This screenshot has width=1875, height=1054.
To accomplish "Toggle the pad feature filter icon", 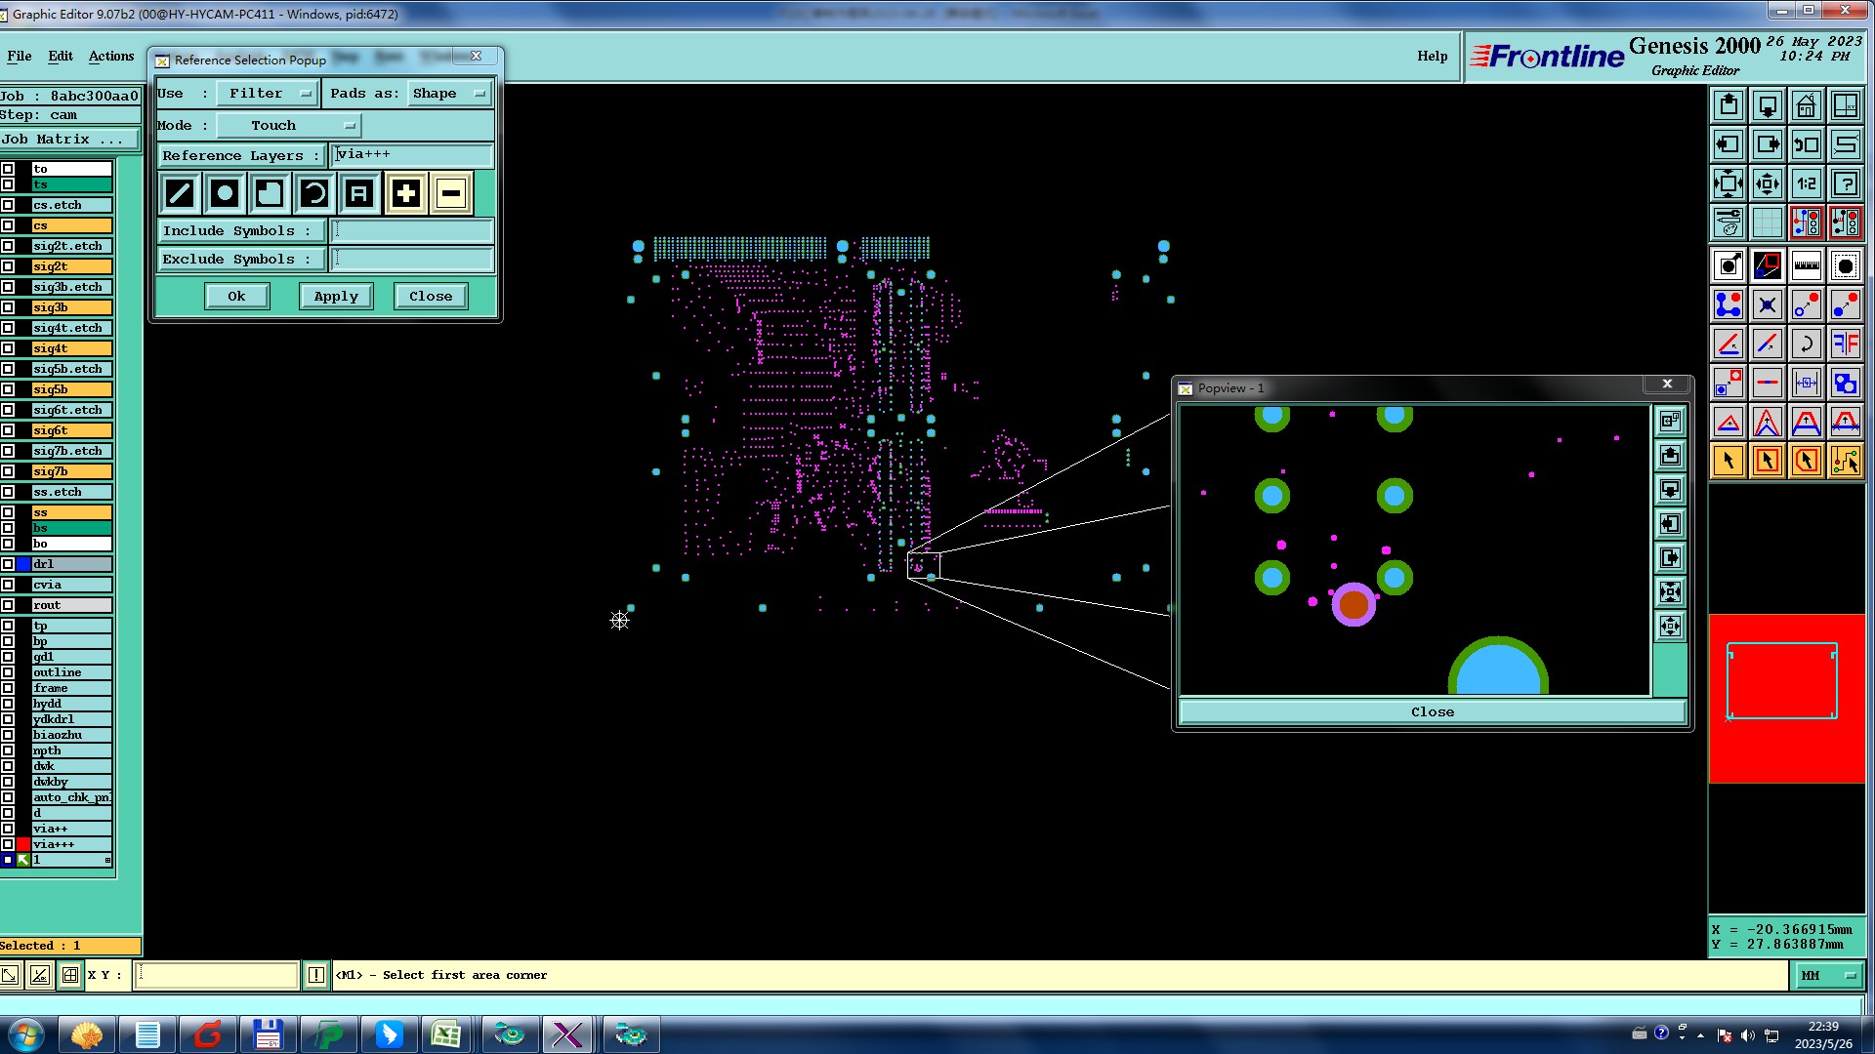I will coord(226,193).
